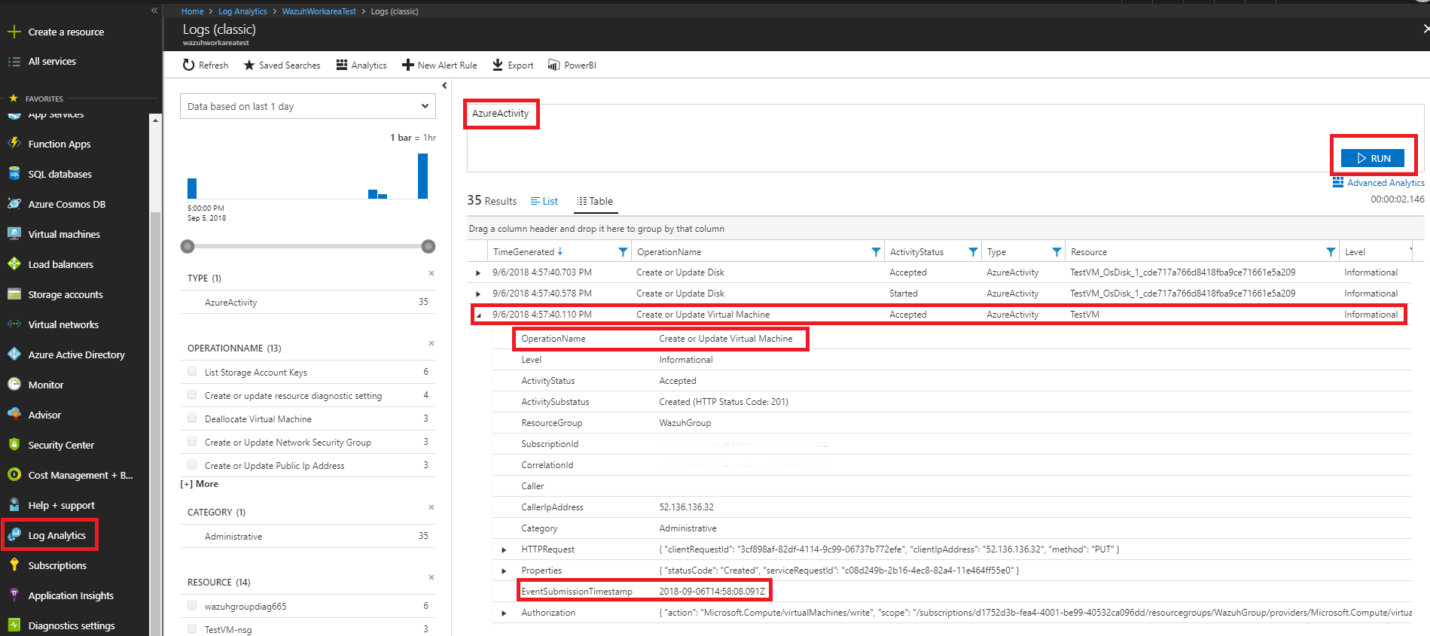Run the AzureActivity query
This screenshot has width=1430, height=636.
pyautogui.click(x=1373, y=158)
